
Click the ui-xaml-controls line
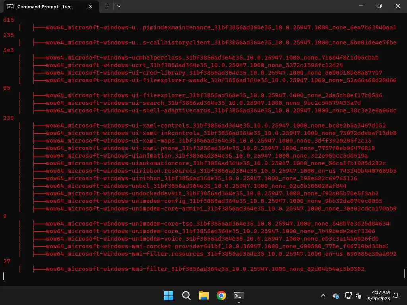(x=216, y=125)
